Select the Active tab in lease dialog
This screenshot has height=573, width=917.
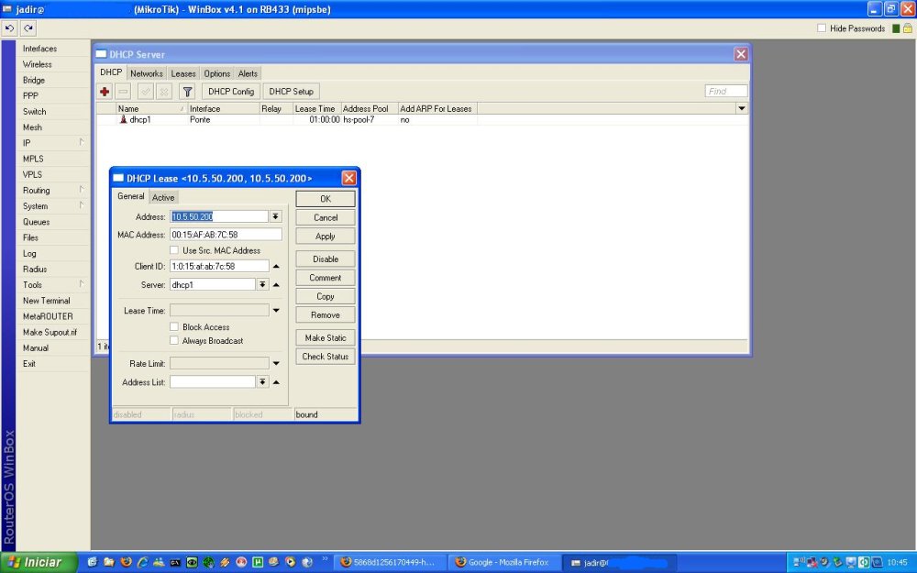tap(163, 198)
